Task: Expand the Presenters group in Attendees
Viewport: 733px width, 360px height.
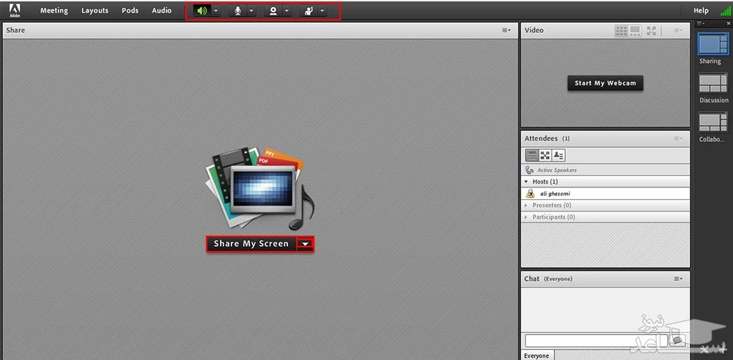Action: click(x=526, y=206)
